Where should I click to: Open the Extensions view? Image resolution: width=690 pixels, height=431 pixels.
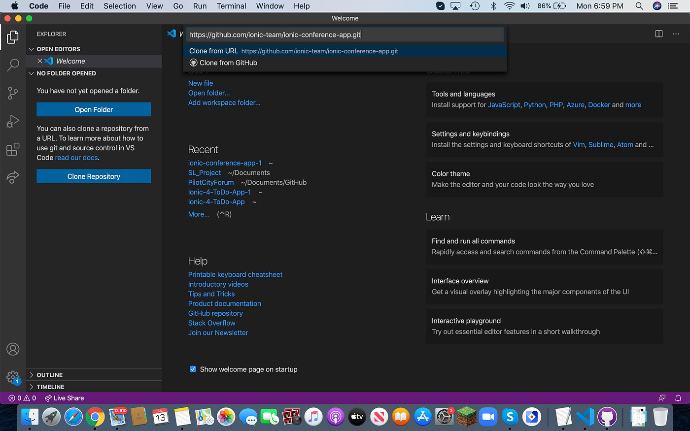(13, 149)
